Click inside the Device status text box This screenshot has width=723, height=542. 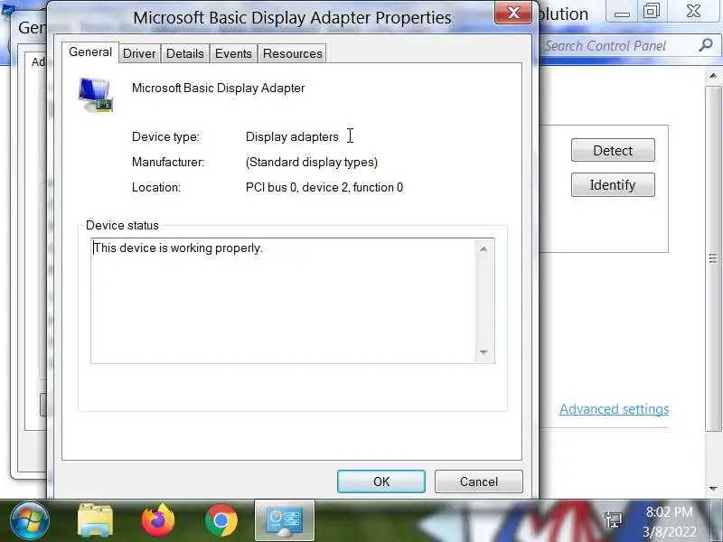pyautogui.click(x=292, y=301)
